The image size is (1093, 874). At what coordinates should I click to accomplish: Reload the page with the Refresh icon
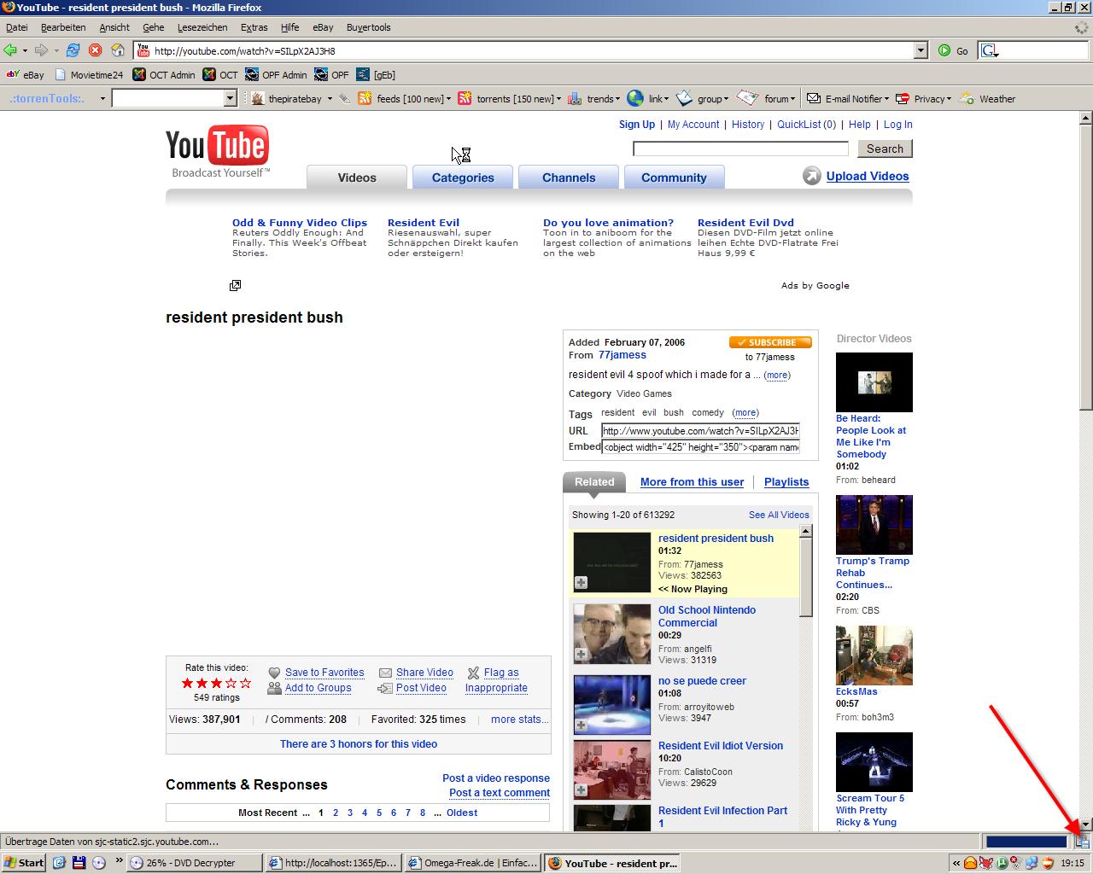click(x=73, y=50)
